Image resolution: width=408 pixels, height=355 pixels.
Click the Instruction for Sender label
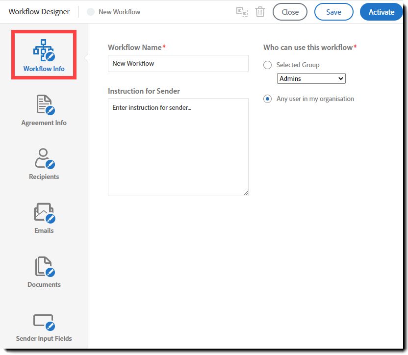[x=144, y=91]
